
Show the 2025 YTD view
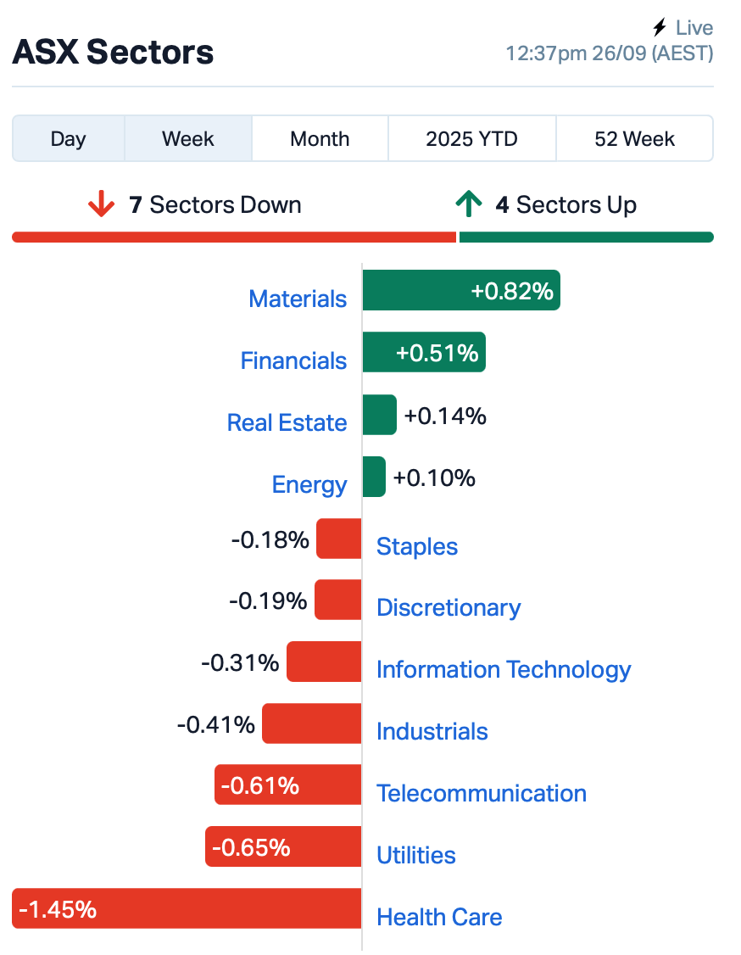pos(472,139)
